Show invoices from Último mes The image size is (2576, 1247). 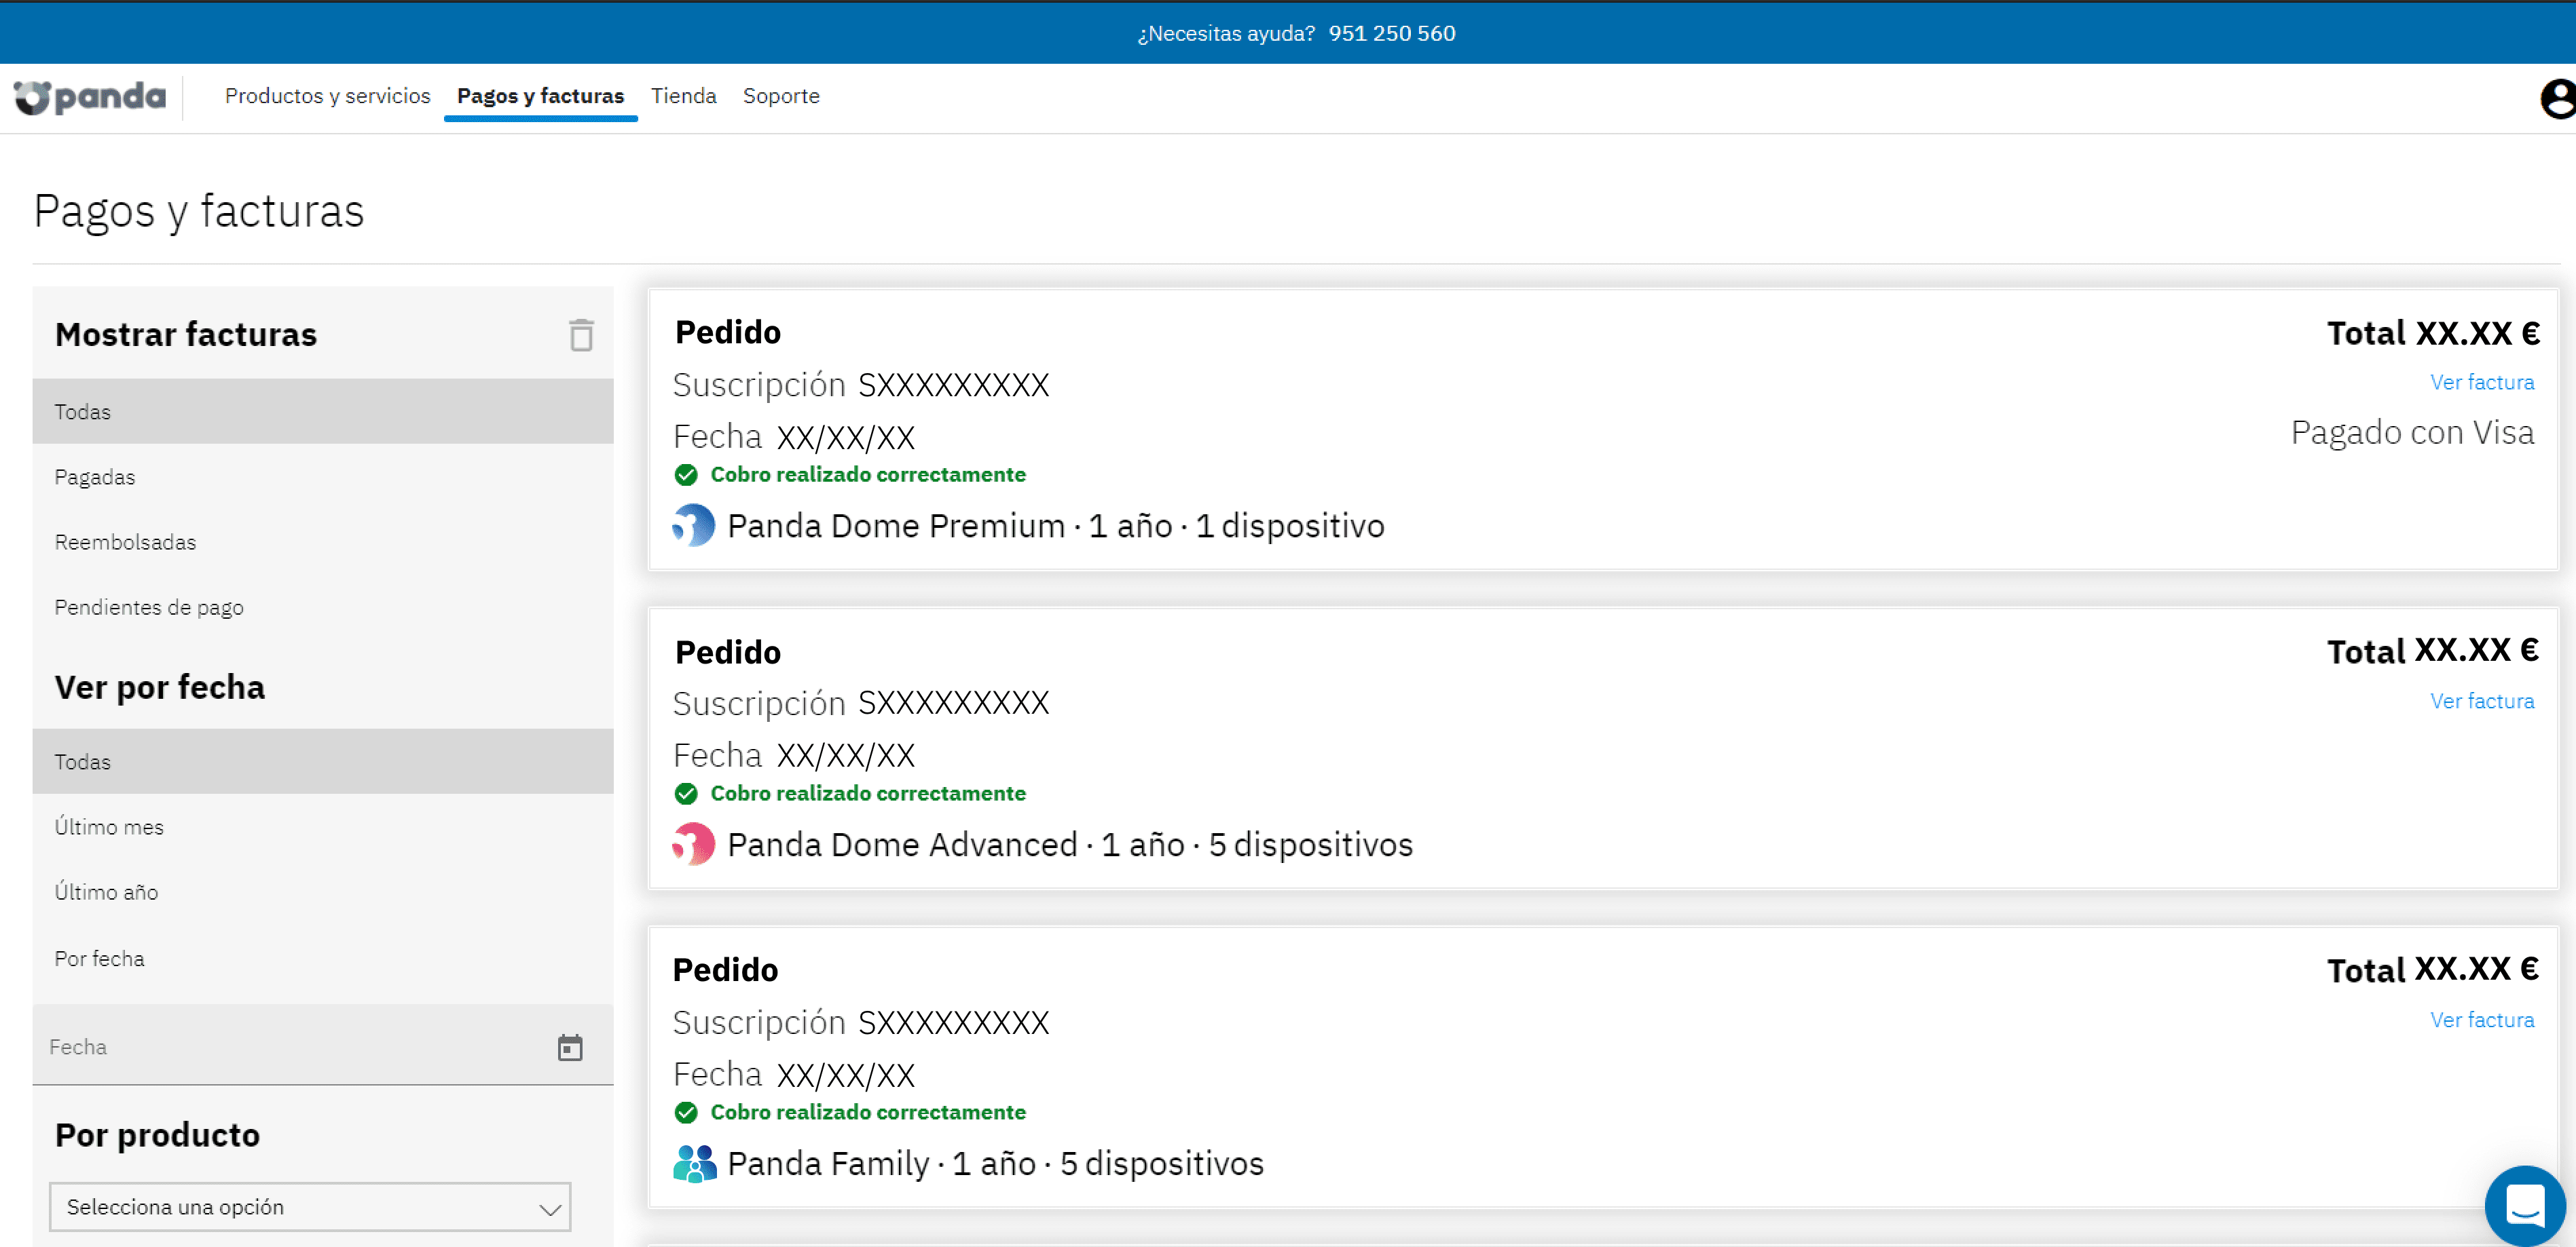(x=323, y=826)
